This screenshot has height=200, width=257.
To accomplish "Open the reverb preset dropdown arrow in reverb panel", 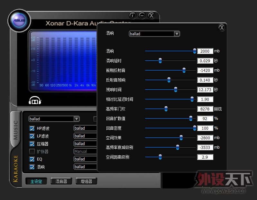I will 177,34.
